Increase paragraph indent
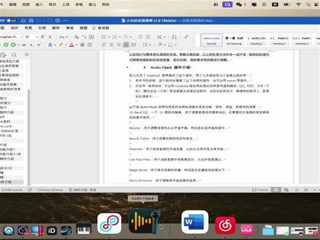 (148, 37)
